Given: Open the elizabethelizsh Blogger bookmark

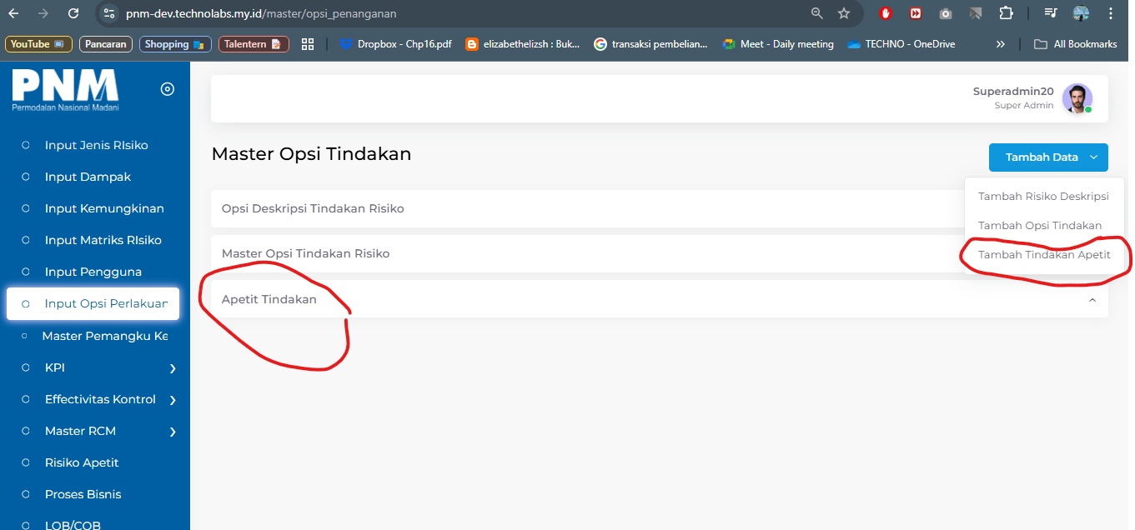Looking at the screenshot, I should (523, 44).
